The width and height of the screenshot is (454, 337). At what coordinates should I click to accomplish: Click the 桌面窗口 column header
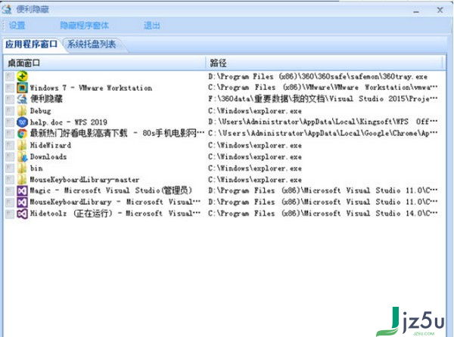click(104, 63)
